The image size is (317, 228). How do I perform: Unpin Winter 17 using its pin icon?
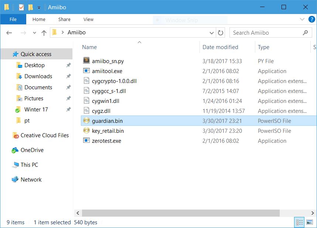68,110
